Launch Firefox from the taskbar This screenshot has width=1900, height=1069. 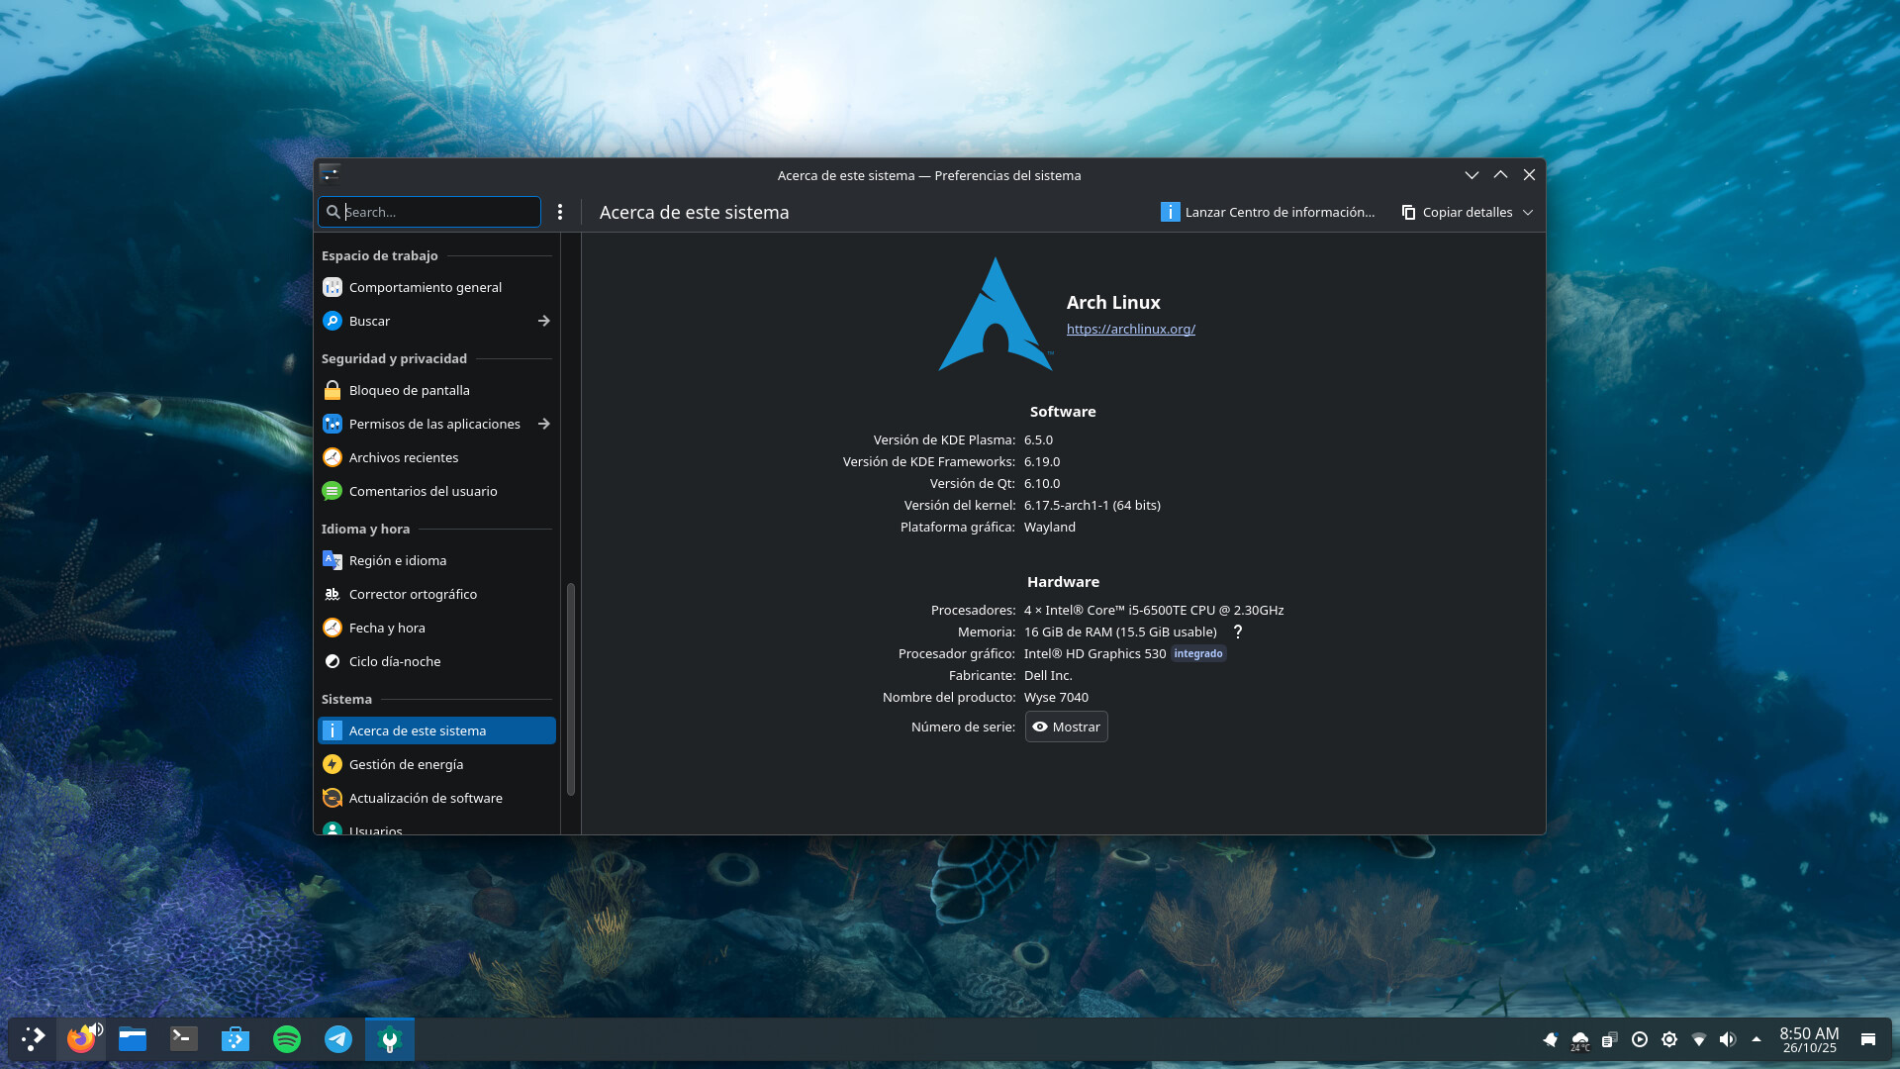(x=81, y=1039)
